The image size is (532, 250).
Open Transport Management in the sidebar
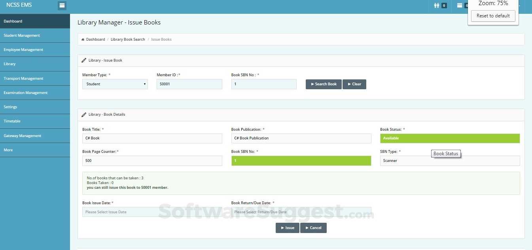coord(35,79)
